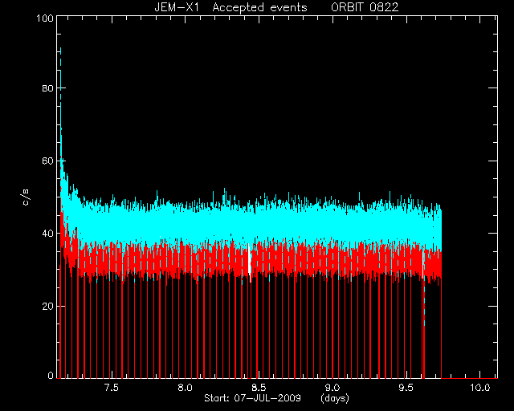Select the 60 y-axis tick label

(48, 161)
